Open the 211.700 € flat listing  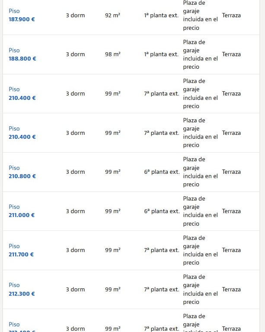[x=21, y=254]
